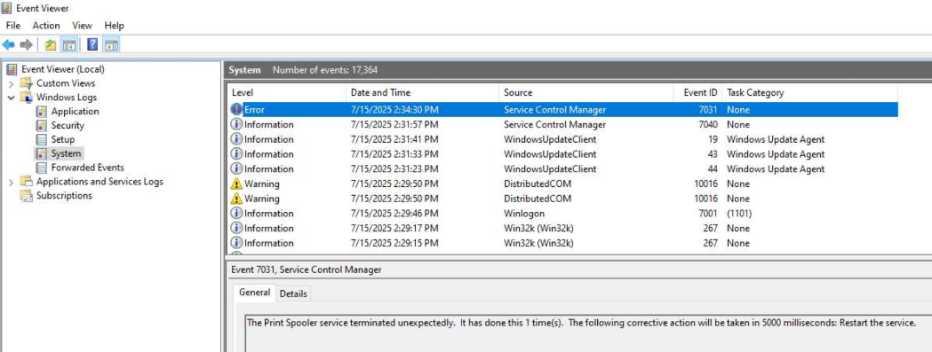Click the (1101) task category cell
Viewport: 932px width, 352px height.
coord(739,214)
